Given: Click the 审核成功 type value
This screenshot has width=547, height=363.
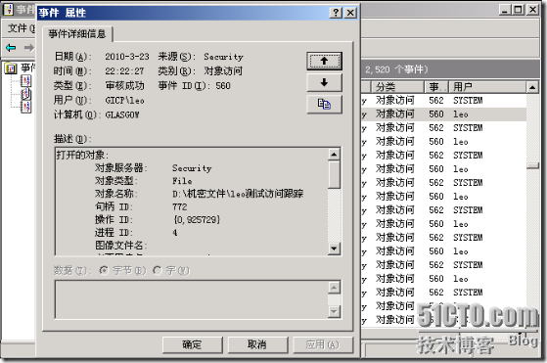Looking at the screenshot, I should click(x=124, y=86).
